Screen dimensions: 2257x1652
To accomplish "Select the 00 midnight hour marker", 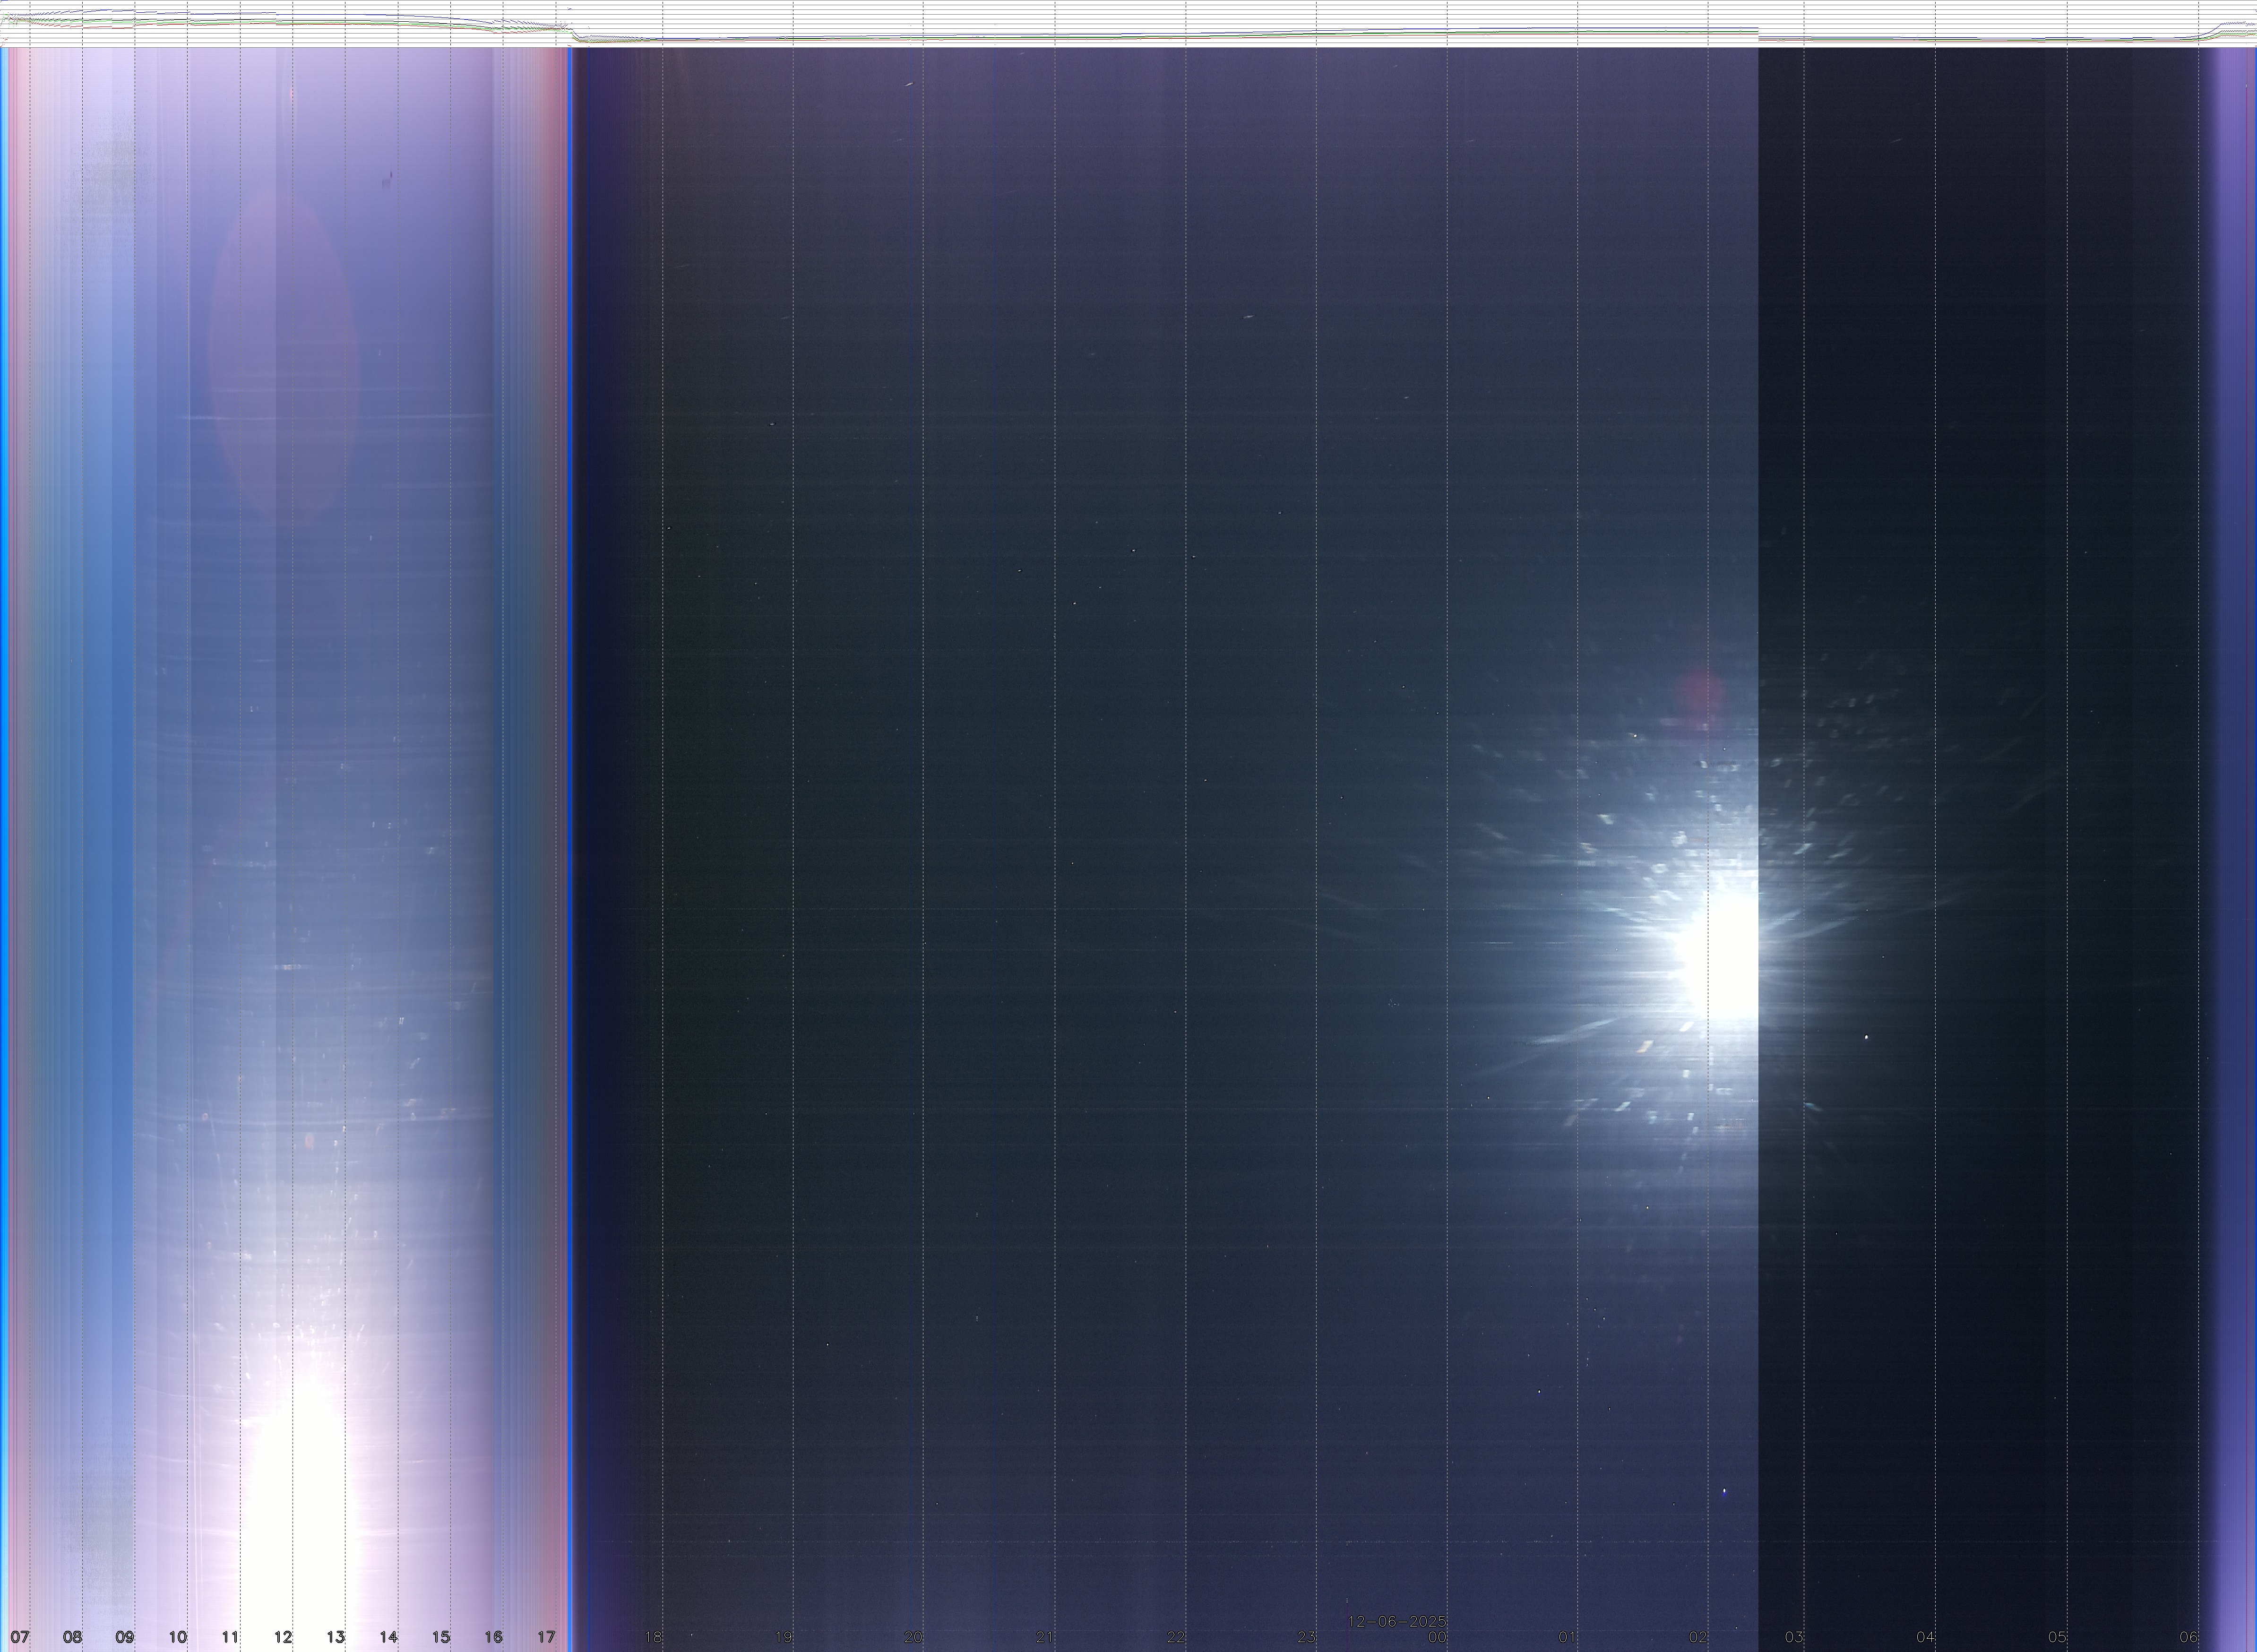I will pyautogui.click(x=1437, y=1637).
